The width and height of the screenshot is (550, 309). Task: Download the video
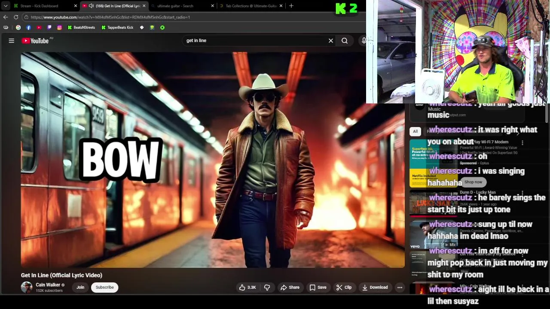(375, 288)
